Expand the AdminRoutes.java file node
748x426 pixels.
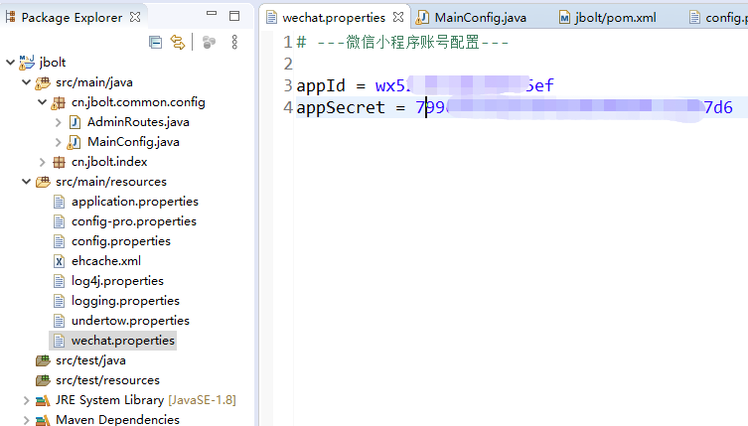58,122
